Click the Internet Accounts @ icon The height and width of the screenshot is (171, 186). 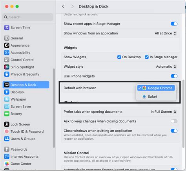pyautogui.click(x=7, y=157)
